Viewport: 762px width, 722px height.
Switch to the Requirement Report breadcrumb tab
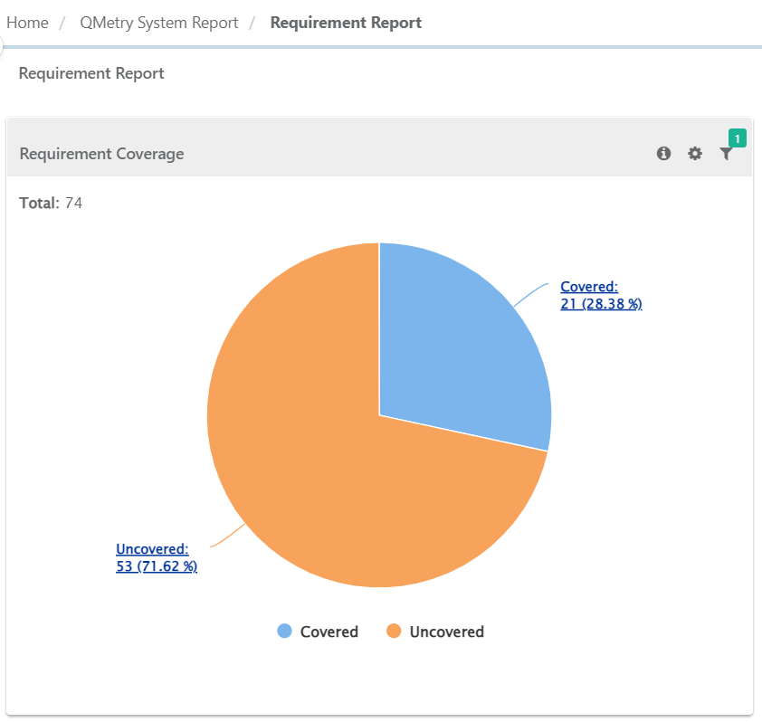[x=346, y=22]
